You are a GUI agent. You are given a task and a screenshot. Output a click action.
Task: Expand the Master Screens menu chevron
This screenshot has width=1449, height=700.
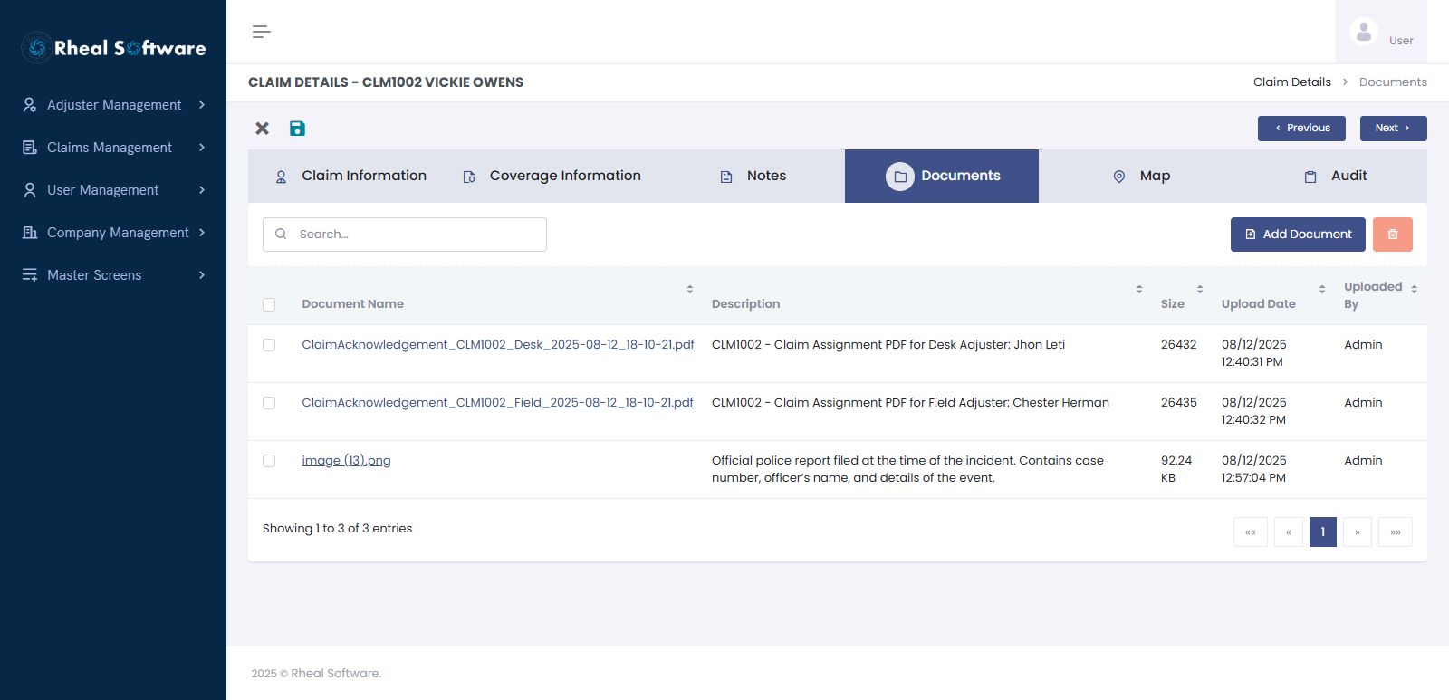click(202, 275)
